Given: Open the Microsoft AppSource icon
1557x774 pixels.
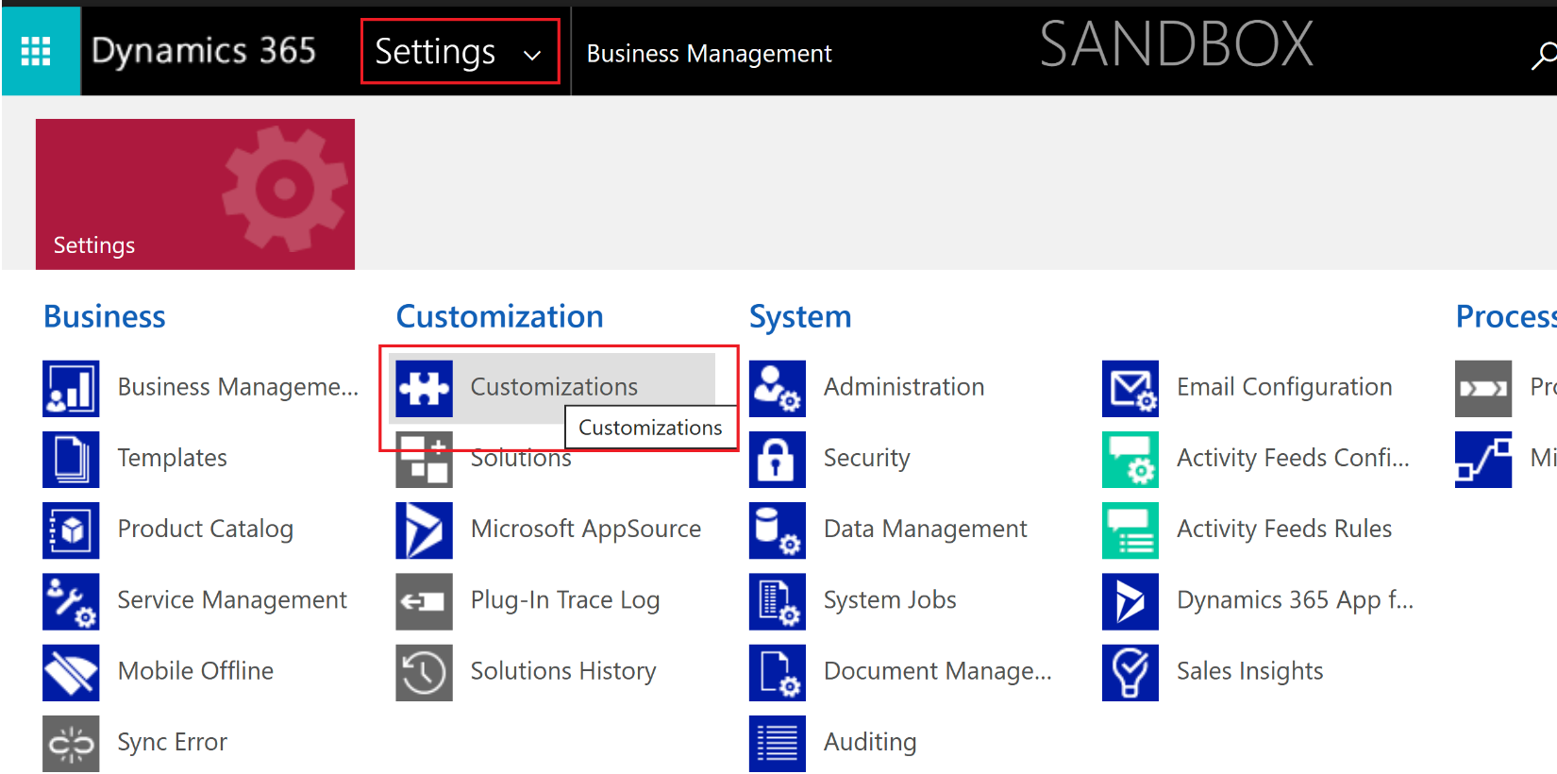Looking at the screenshot, I should point(424,530).
